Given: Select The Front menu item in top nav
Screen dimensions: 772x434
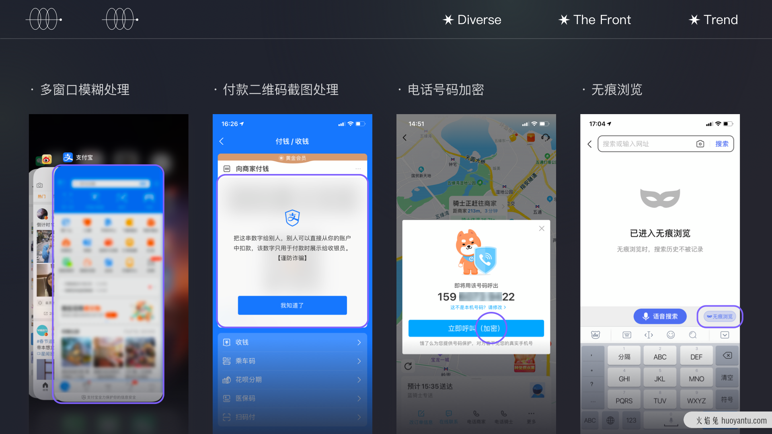Looking at the screenshot, I should tap(594, 20).
